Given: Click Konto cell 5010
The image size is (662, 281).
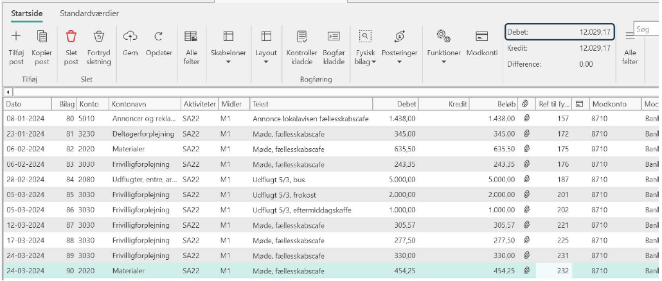Looking at the screenshot, I should [93, 119].
